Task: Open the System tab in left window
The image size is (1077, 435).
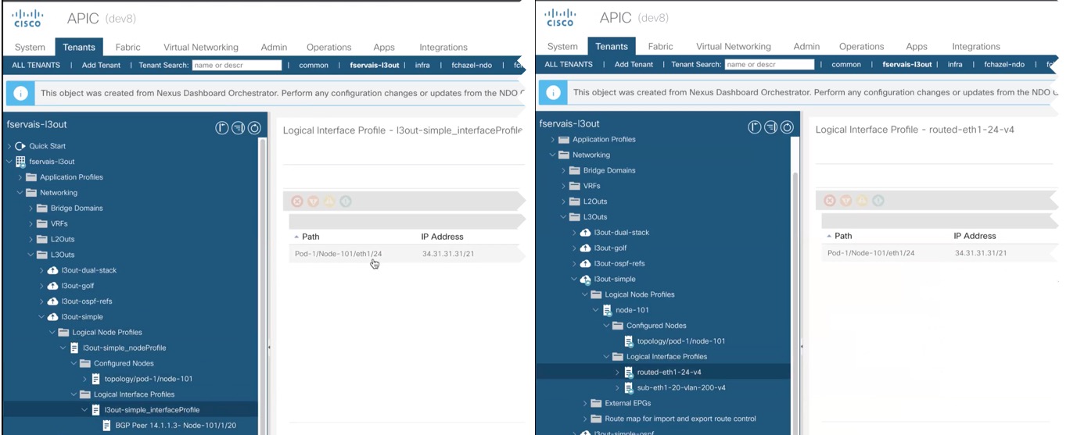Action: tap(30, 47)
